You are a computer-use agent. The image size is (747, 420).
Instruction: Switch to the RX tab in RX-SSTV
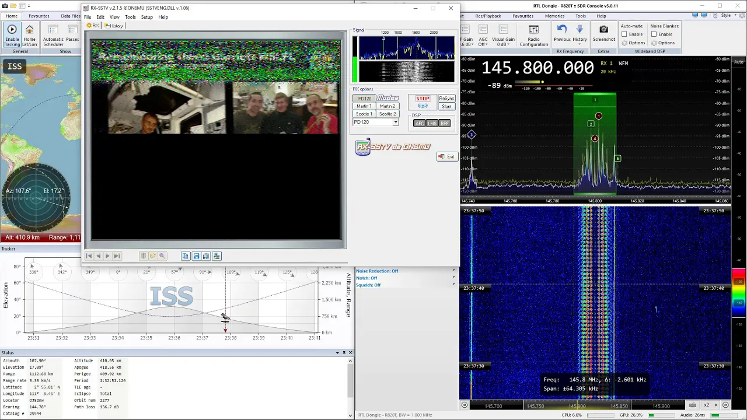click(93, 26)
